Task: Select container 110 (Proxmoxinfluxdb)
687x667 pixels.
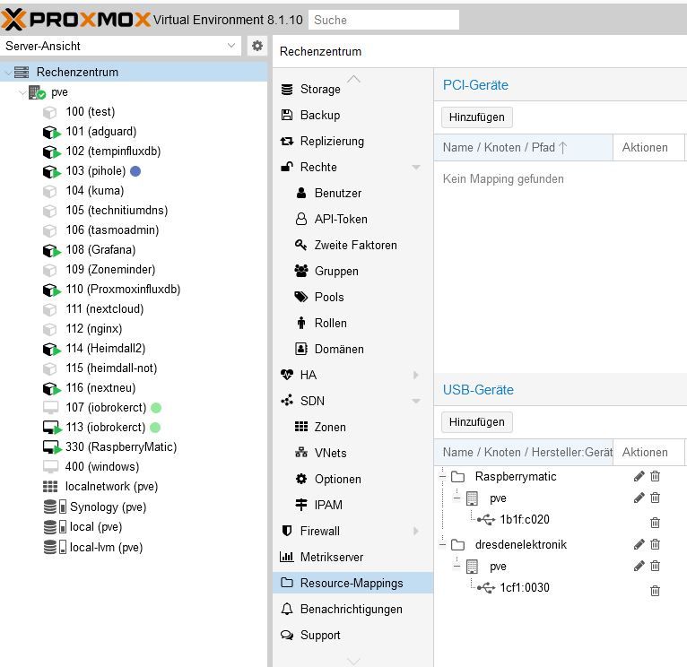Action: (x=134, y=290)
